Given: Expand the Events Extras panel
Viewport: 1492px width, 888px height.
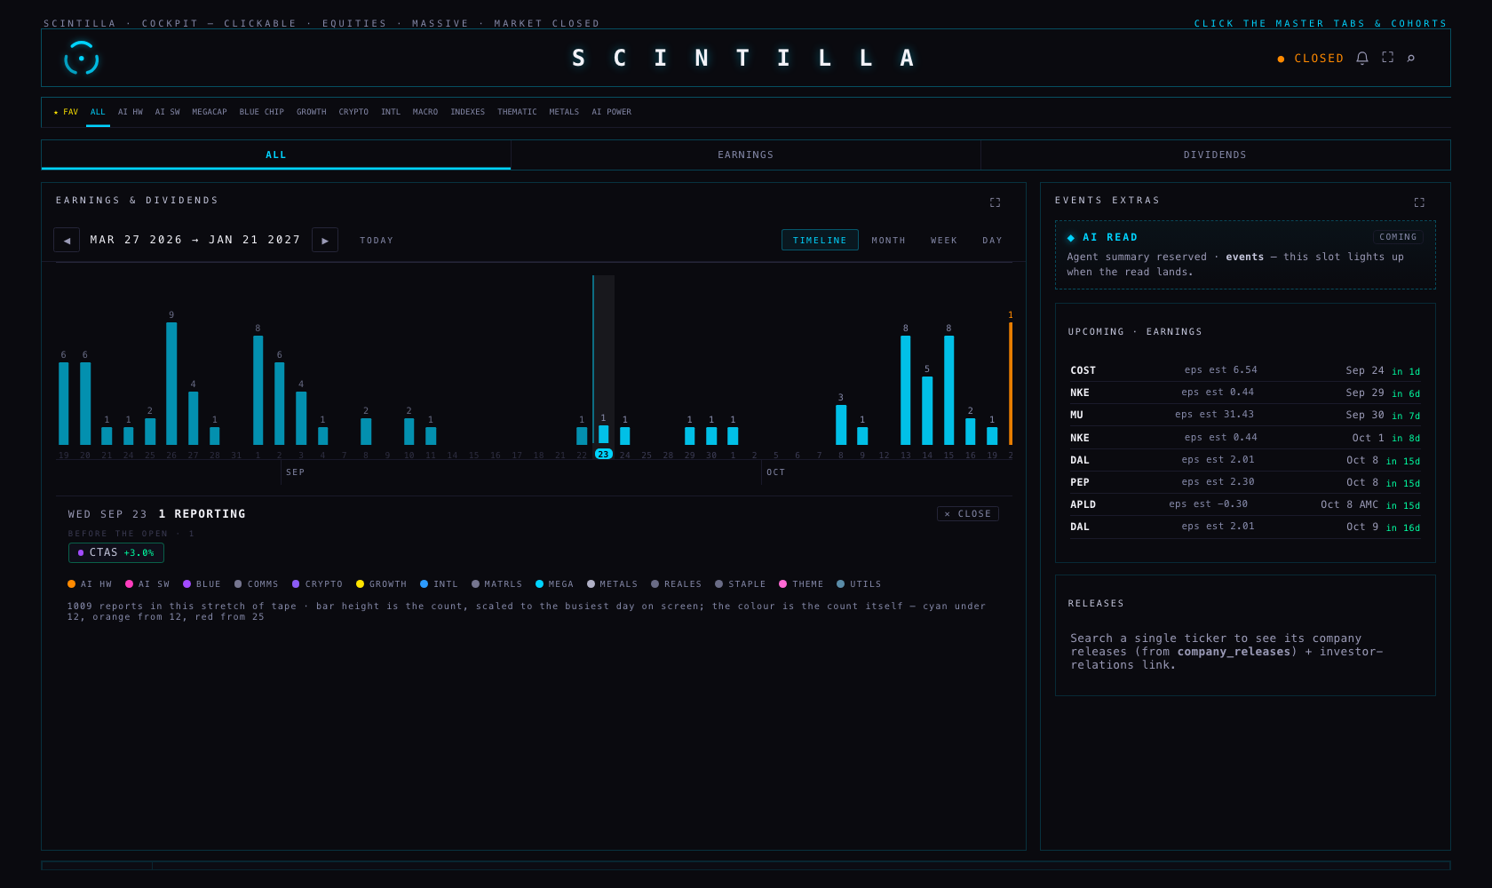Looking at the screenshot, I should pyautogui.click(x=1419, y=202).
